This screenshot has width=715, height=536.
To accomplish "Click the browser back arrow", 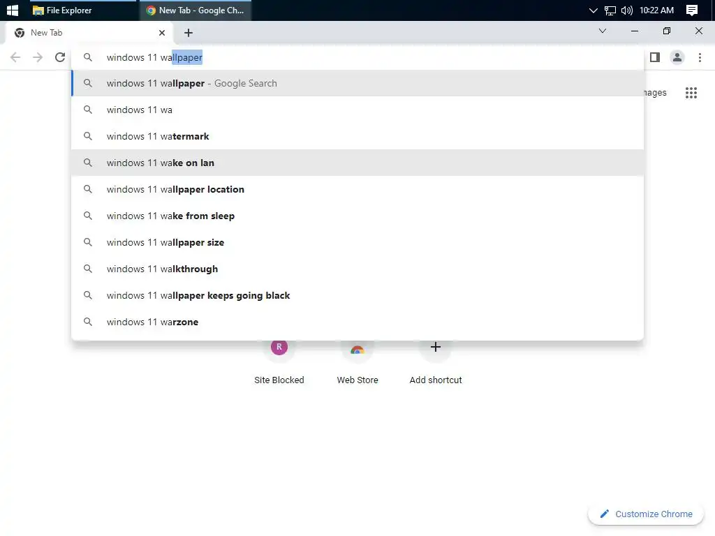I will coord(15,57).
